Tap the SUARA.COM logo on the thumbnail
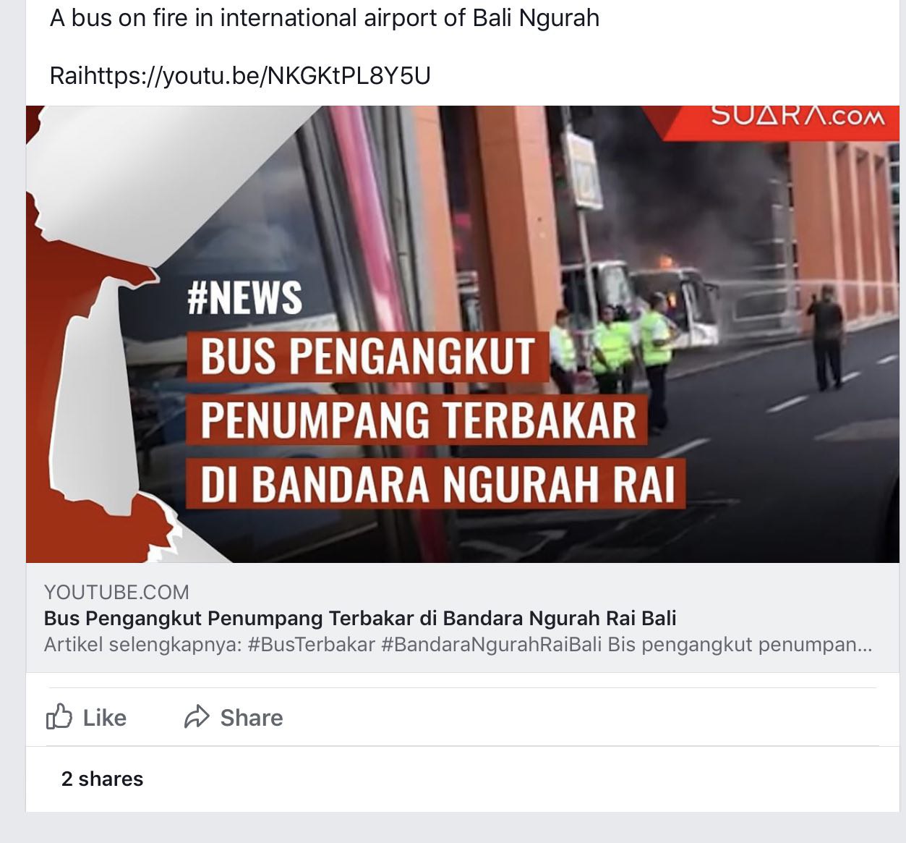Viewport: 906px width, 843px height. [798, 117]
